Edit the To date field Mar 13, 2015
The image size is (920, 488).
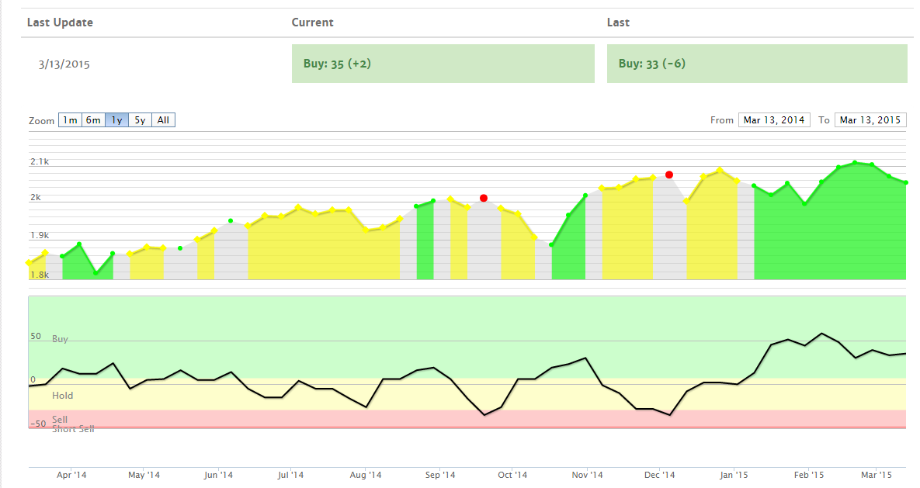(x=870, y=120)
